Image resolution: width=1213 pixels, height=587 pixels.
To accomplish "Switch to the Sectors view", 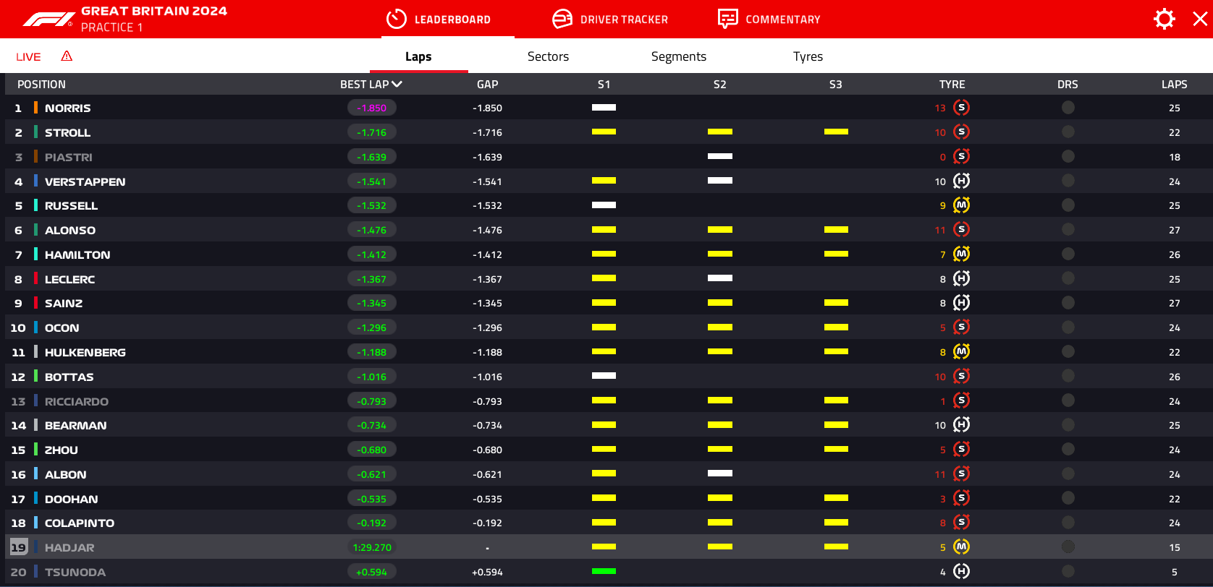I will (548, 56).
